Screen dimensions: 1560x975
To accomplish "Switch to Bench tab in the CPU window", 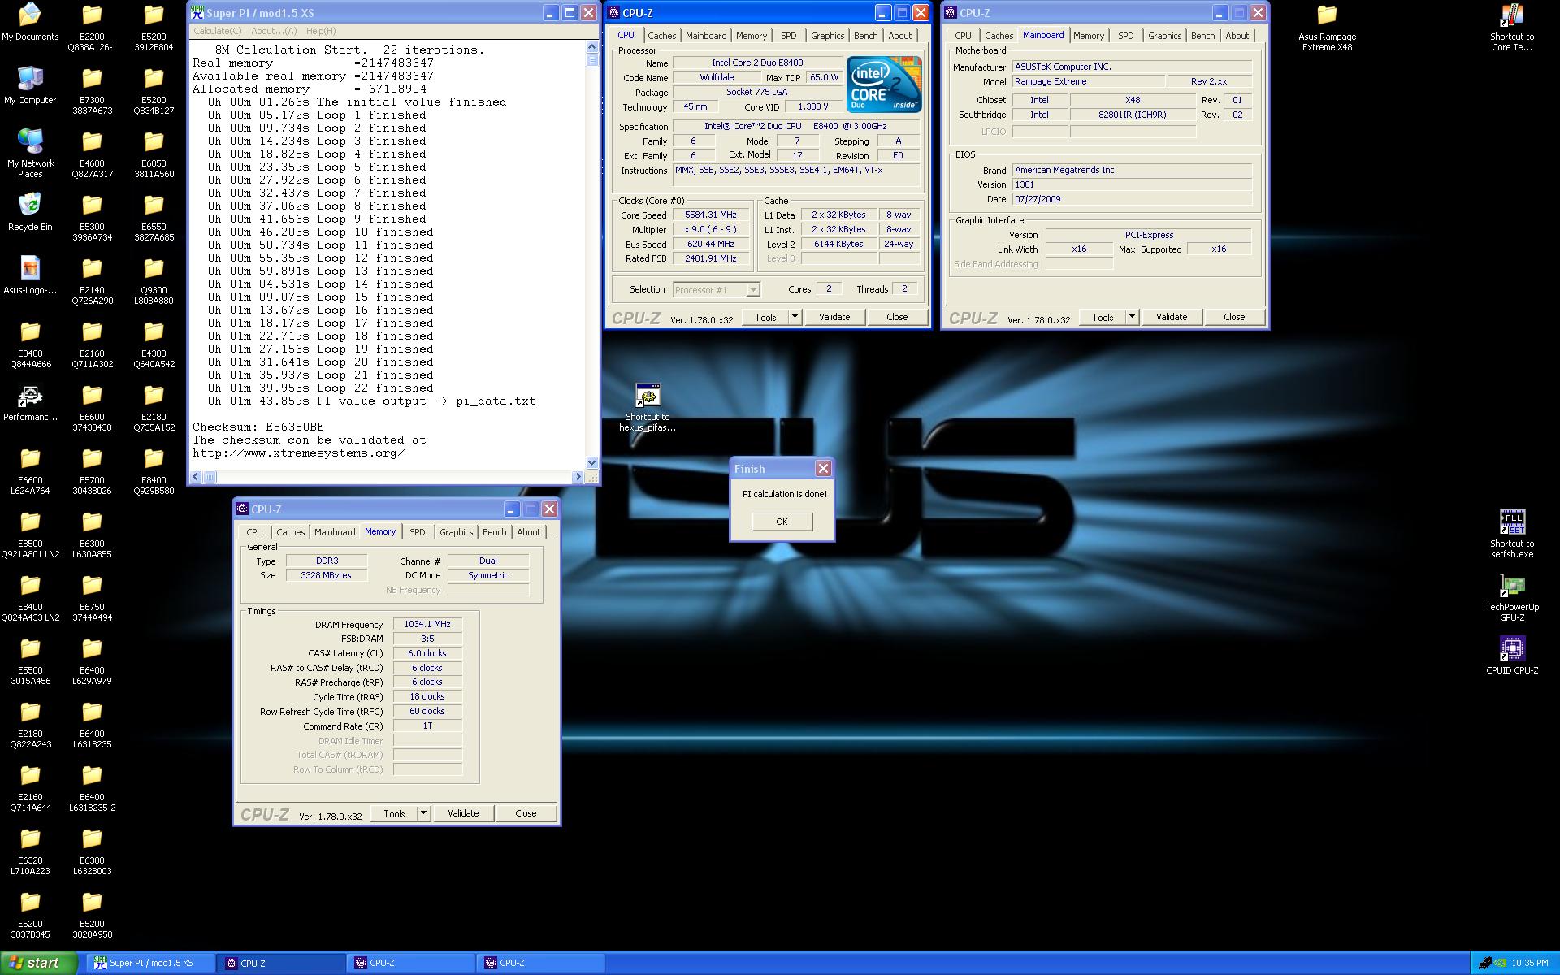I will (x=865, y=36).
